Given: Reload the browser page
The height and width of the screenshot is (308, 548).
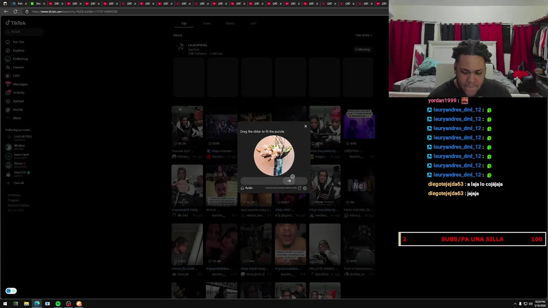Looking at the screenshot, I should [15, 12].
